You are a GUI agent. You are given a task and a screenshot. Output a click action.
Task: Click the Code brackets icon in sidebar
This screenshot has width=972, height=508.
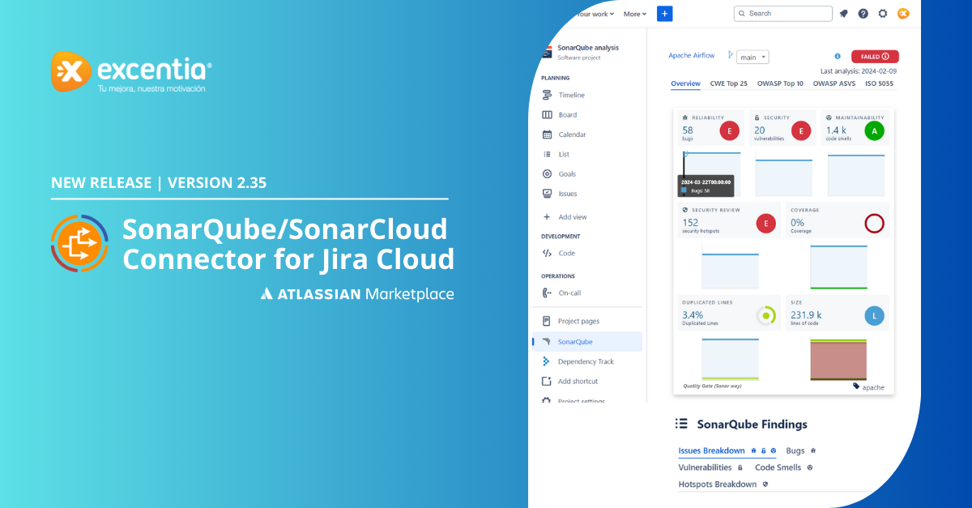pos(548,253)
